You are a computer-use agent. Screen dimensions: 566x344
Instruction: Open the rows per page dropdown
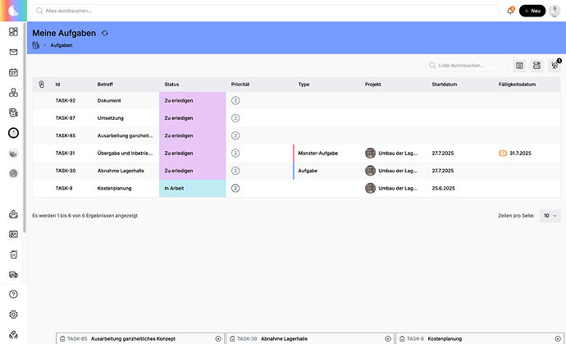pyautogui.click(x=549, y=215)
